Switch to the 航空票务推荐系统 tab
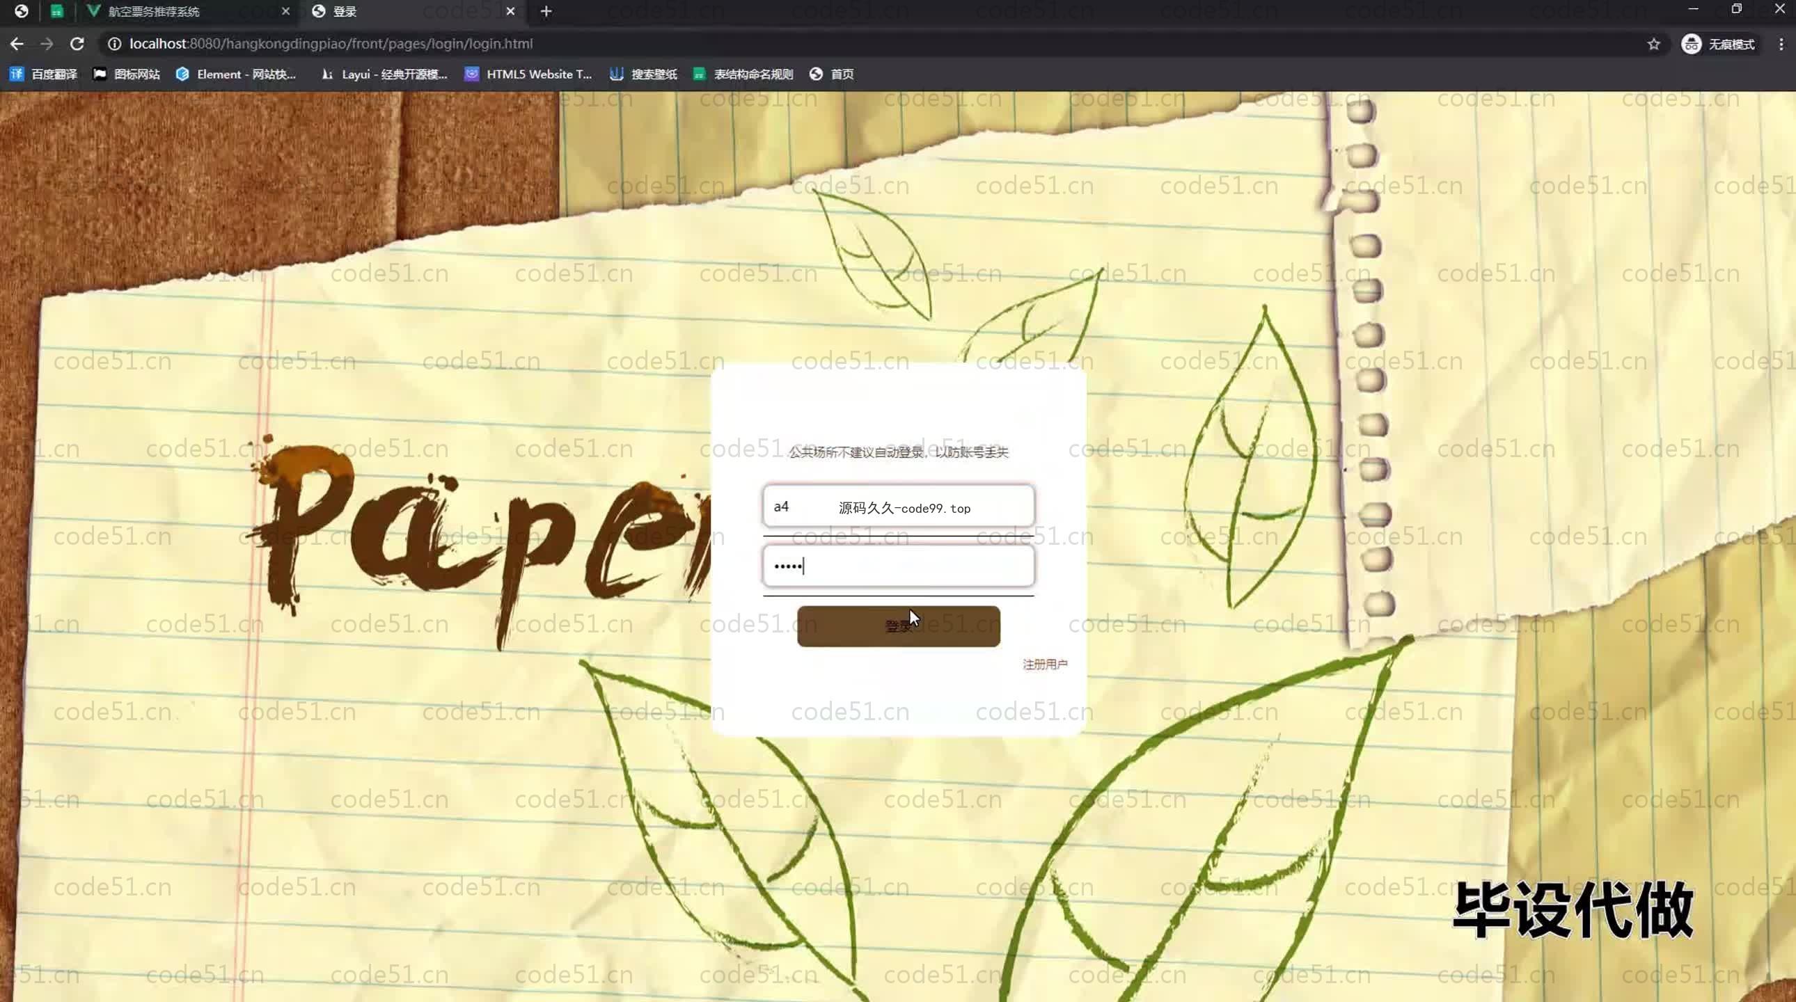 click(188, 11)
